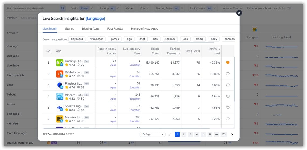This screenshot has width=307, height=150.
Task: Select the translator search suggestion
Action: pyautogui.click(x=96, y=39)
